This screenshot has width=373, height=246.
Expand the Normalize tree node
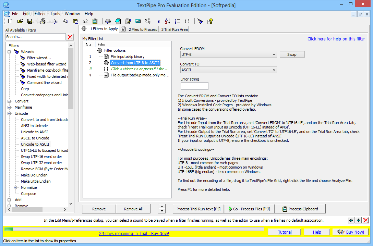click(15, 187)
